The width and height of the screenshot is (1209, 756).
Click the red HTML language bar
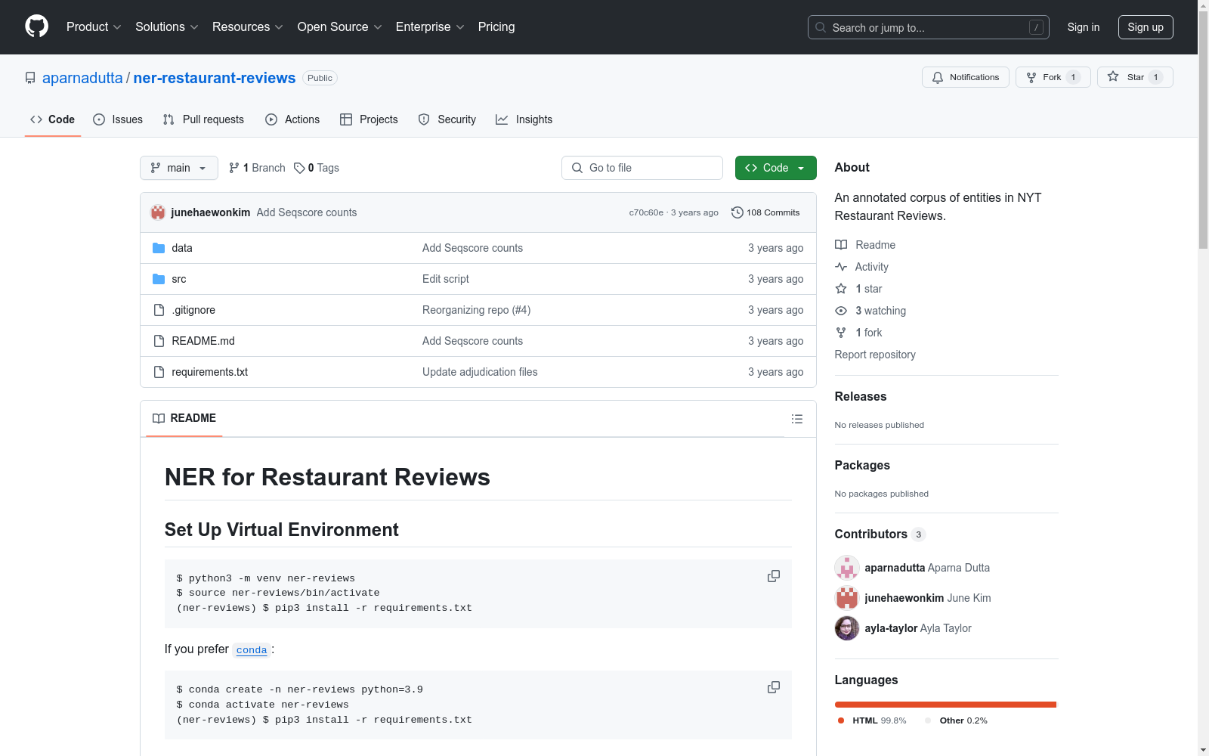(x=945, y=705)
